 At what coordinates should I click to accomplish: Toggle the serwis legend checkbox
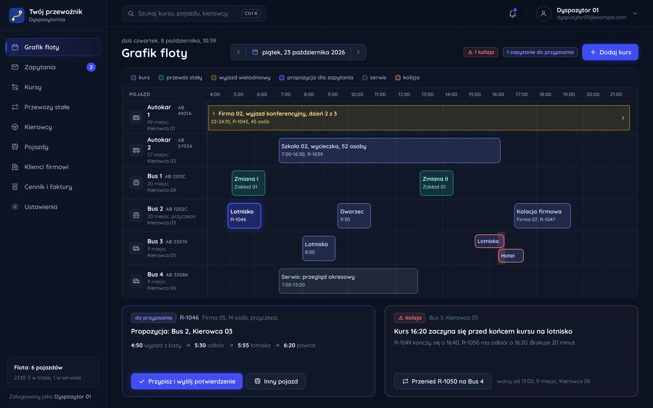click(365, 78)
